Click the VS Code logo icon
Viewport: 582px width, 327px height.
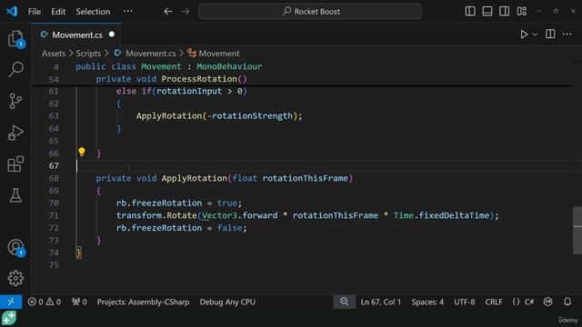point(12,11)
